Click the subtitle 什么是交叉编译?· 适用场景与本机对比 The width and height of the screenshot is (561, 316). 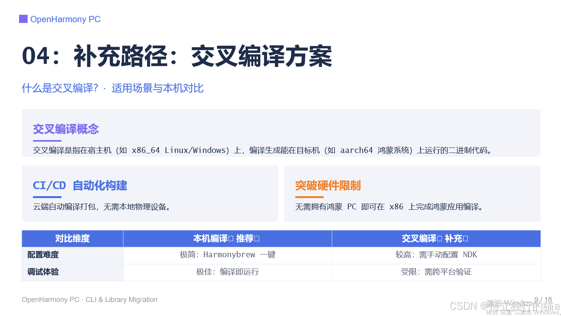coord(113,88)
